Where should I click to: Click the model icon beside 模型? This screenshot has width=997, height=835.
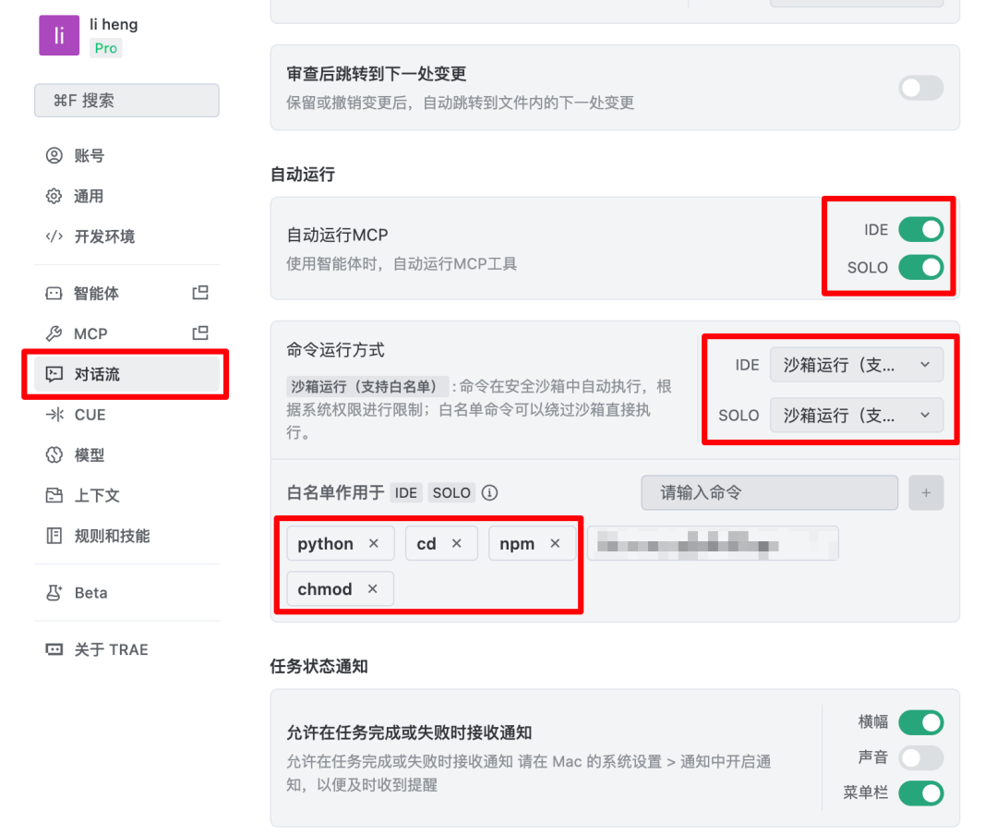click(54, 455)
